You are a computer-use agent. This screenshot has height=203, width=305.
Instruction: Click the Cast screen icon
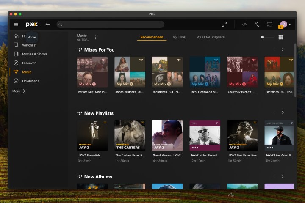[269, 24]
